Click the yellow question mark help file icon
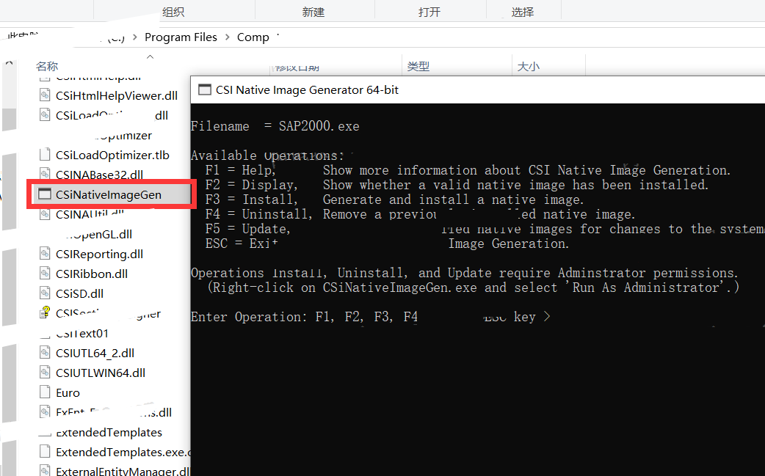Image resolution: width=765 pixels, height=476 pixels. 45,312
